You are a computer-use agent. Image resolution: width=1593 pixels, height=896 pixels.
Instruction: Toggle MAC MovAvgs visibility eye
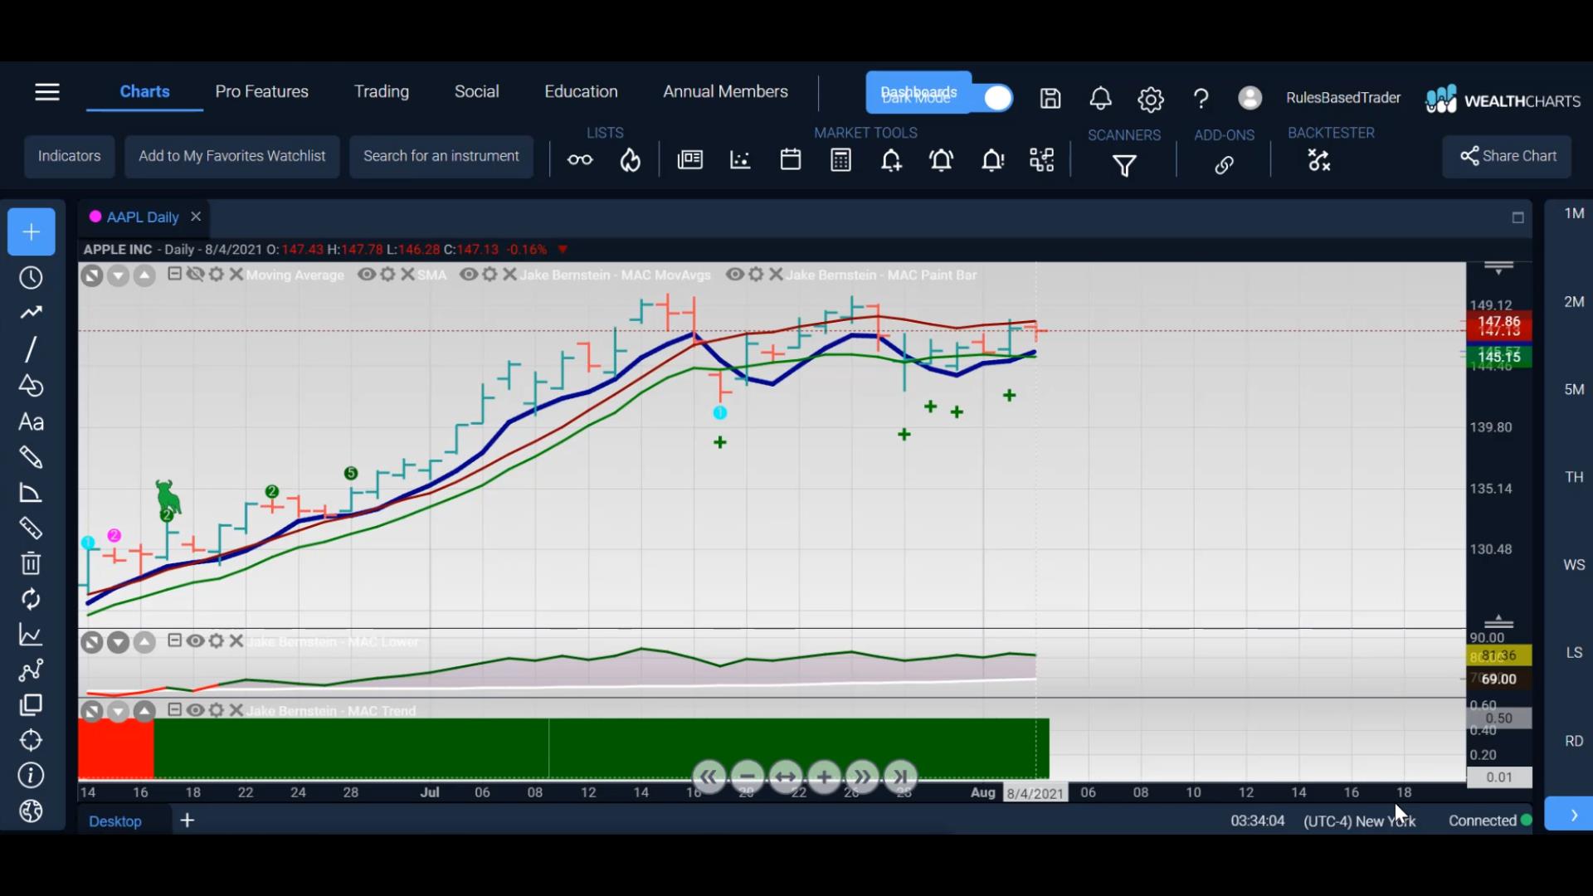pos(469,275)
